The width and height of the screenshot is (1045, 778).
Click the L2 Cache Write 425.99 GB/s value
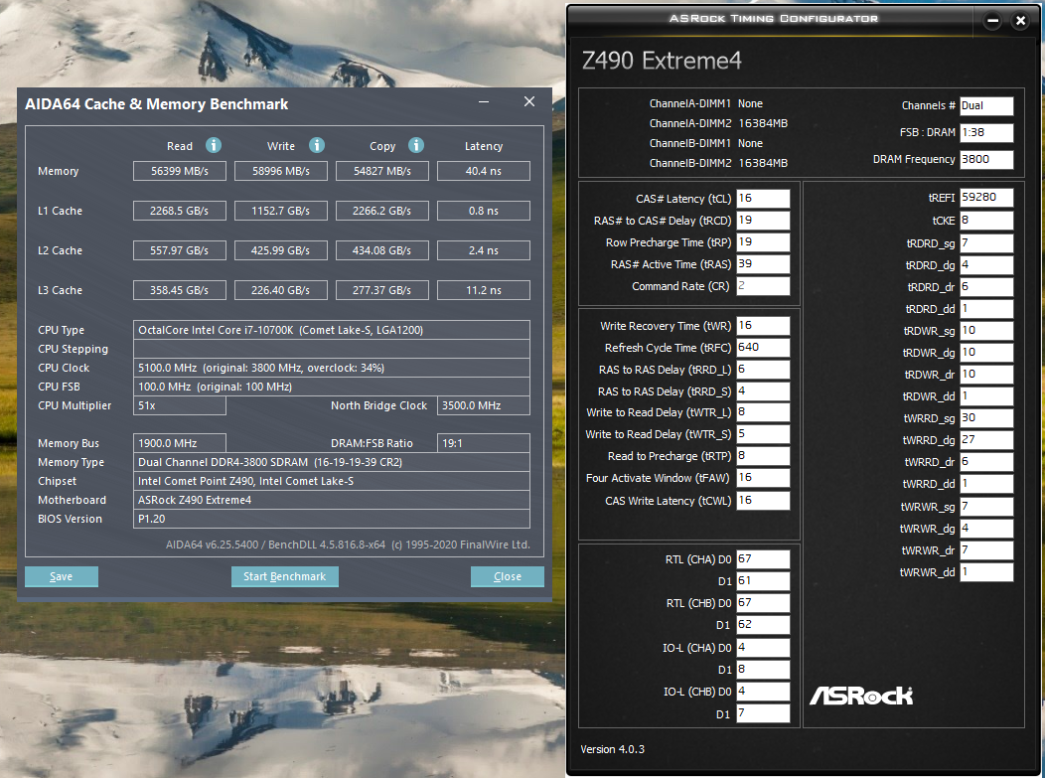pos(280,250)
